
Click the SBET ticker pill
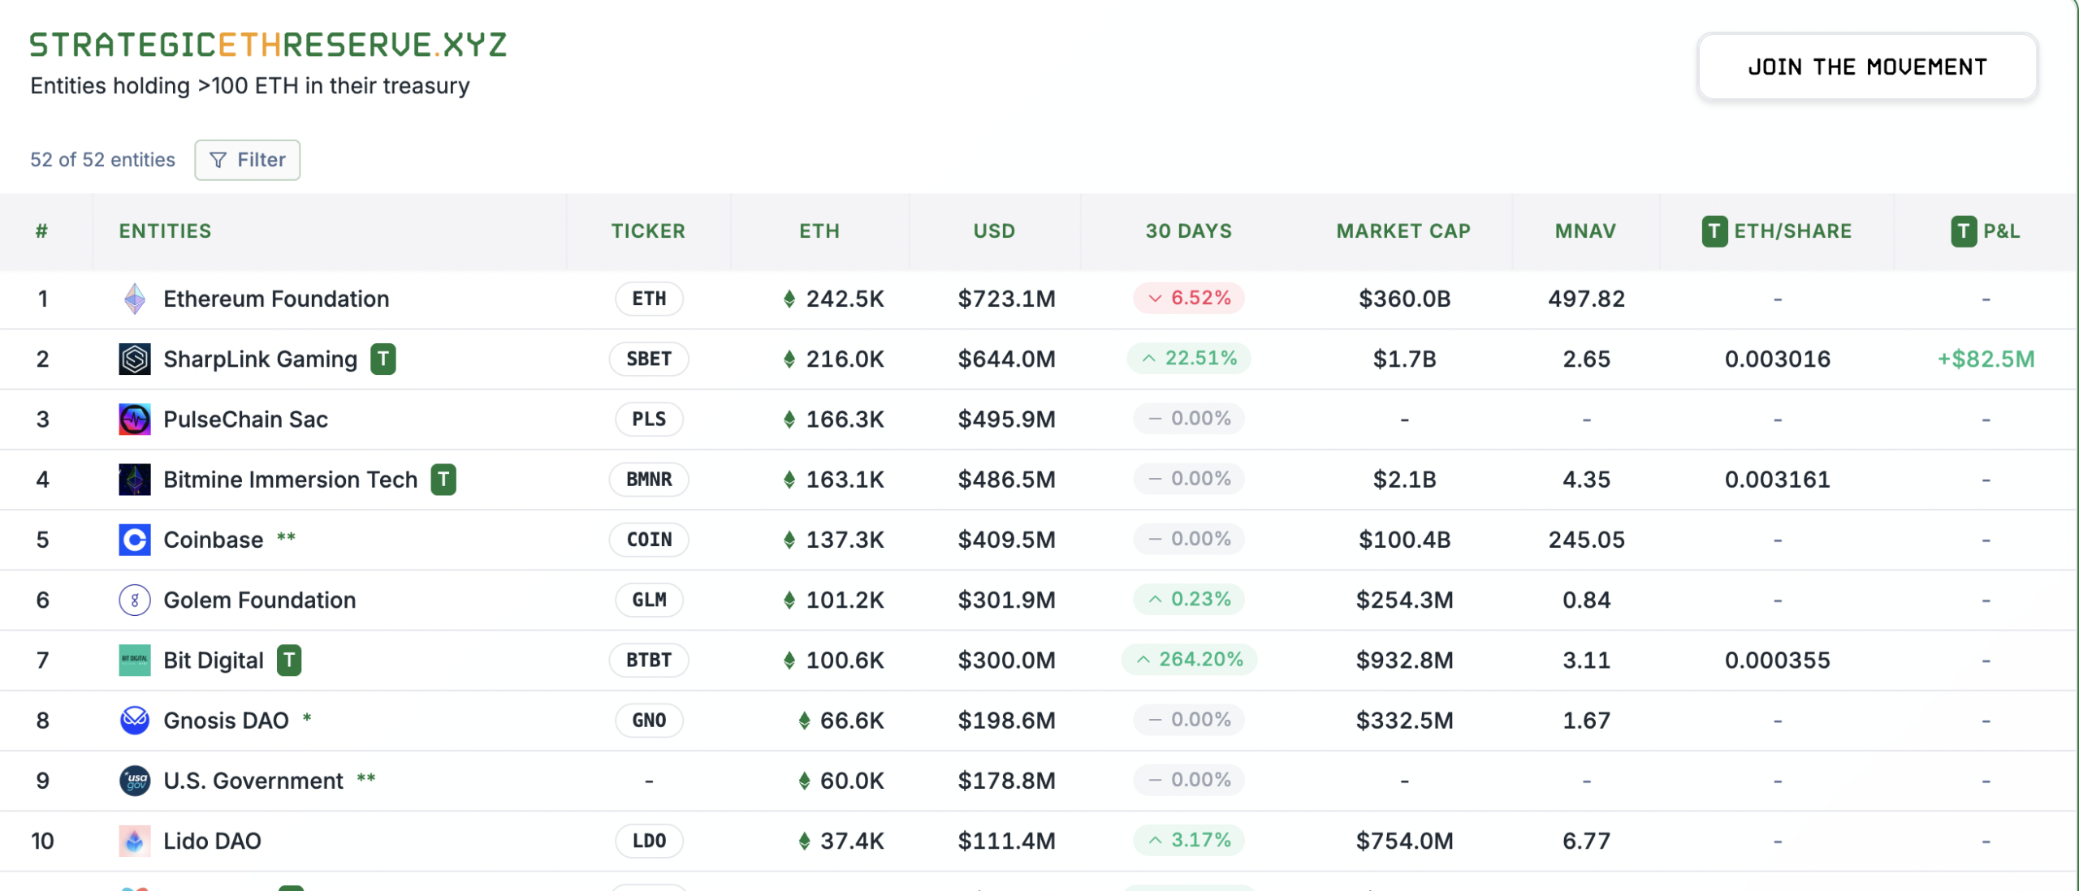648,359
